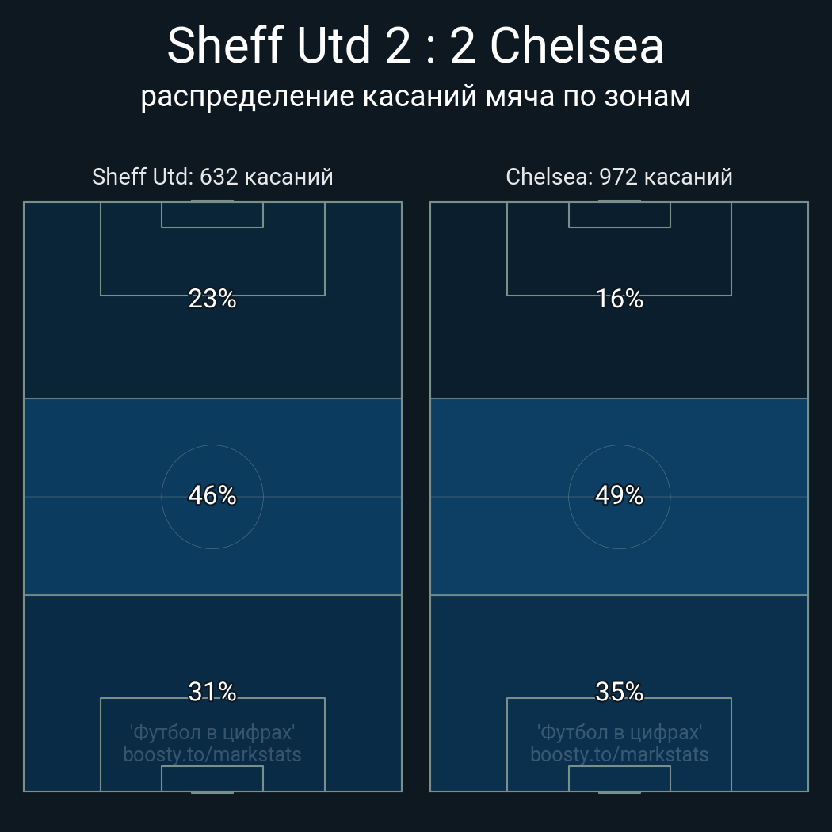Open boosty.to/markstats link on Sheff Utd pitch
The width and height of the screenshot is (832, 832).
point(212,754)
